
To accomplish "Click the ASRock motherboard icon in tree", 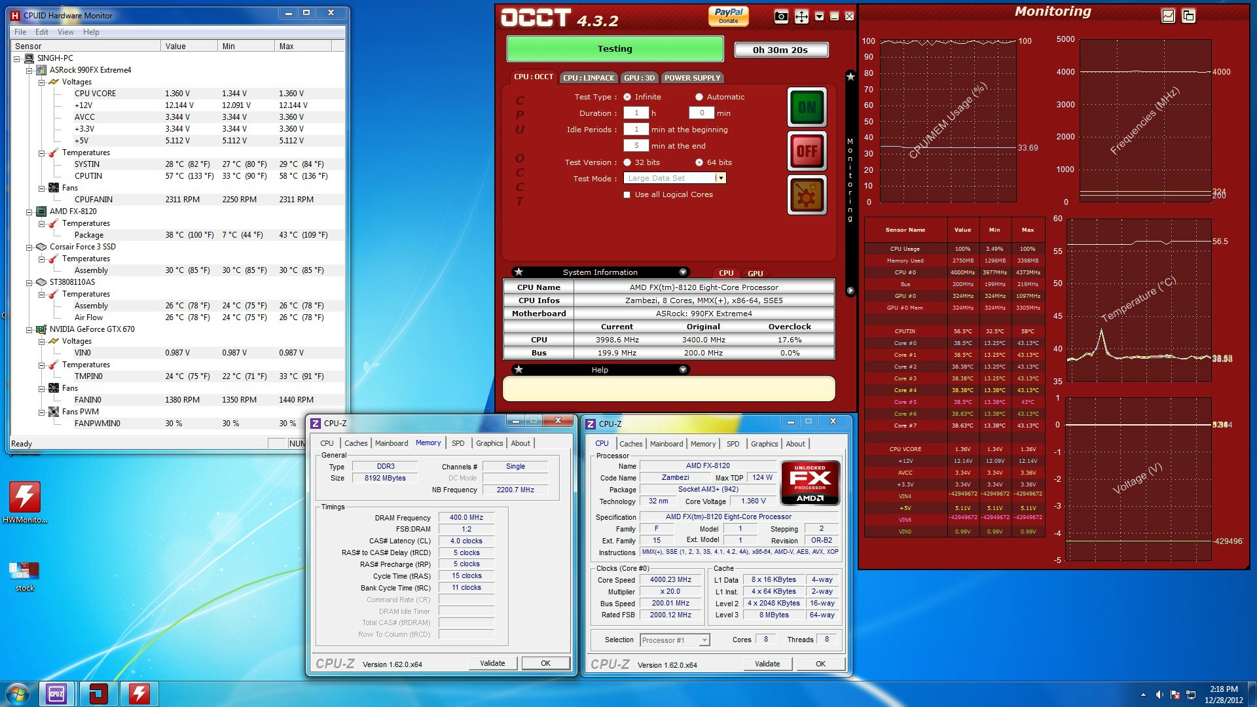I will coord(41,70).
